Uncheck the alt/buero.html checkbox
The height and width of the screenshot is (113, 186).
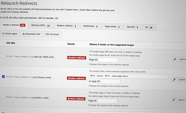[3, 77]
